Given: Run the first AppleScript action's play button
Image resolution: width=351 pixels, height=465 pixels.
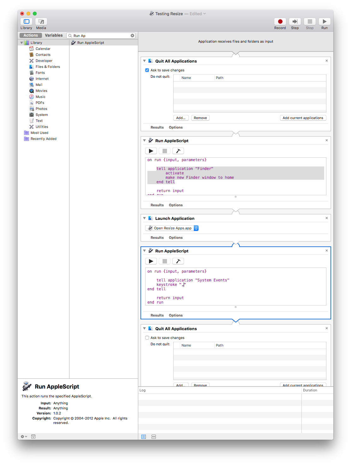Looking at the screenshot, I should pos(151,151).
